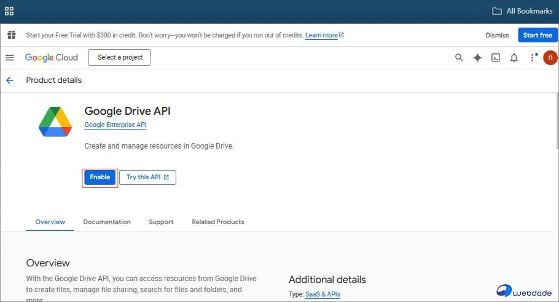
Task: Go back using the arrow icon
Action: tap(10, 80)
